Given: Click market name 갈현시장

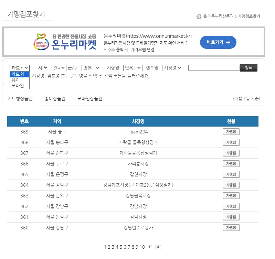Looking at the screenshot, I should tap(138, 174).
